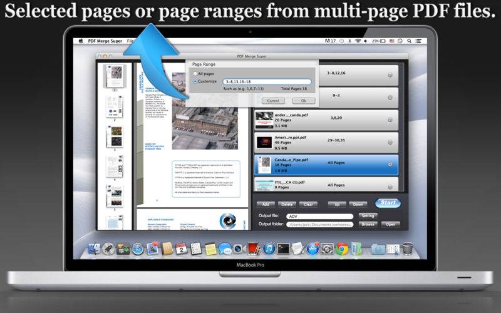The height and width of the screenshot is (313, 501).
Task: Click the Bluetooth icon in menu bar
Action: pos(350,41)
